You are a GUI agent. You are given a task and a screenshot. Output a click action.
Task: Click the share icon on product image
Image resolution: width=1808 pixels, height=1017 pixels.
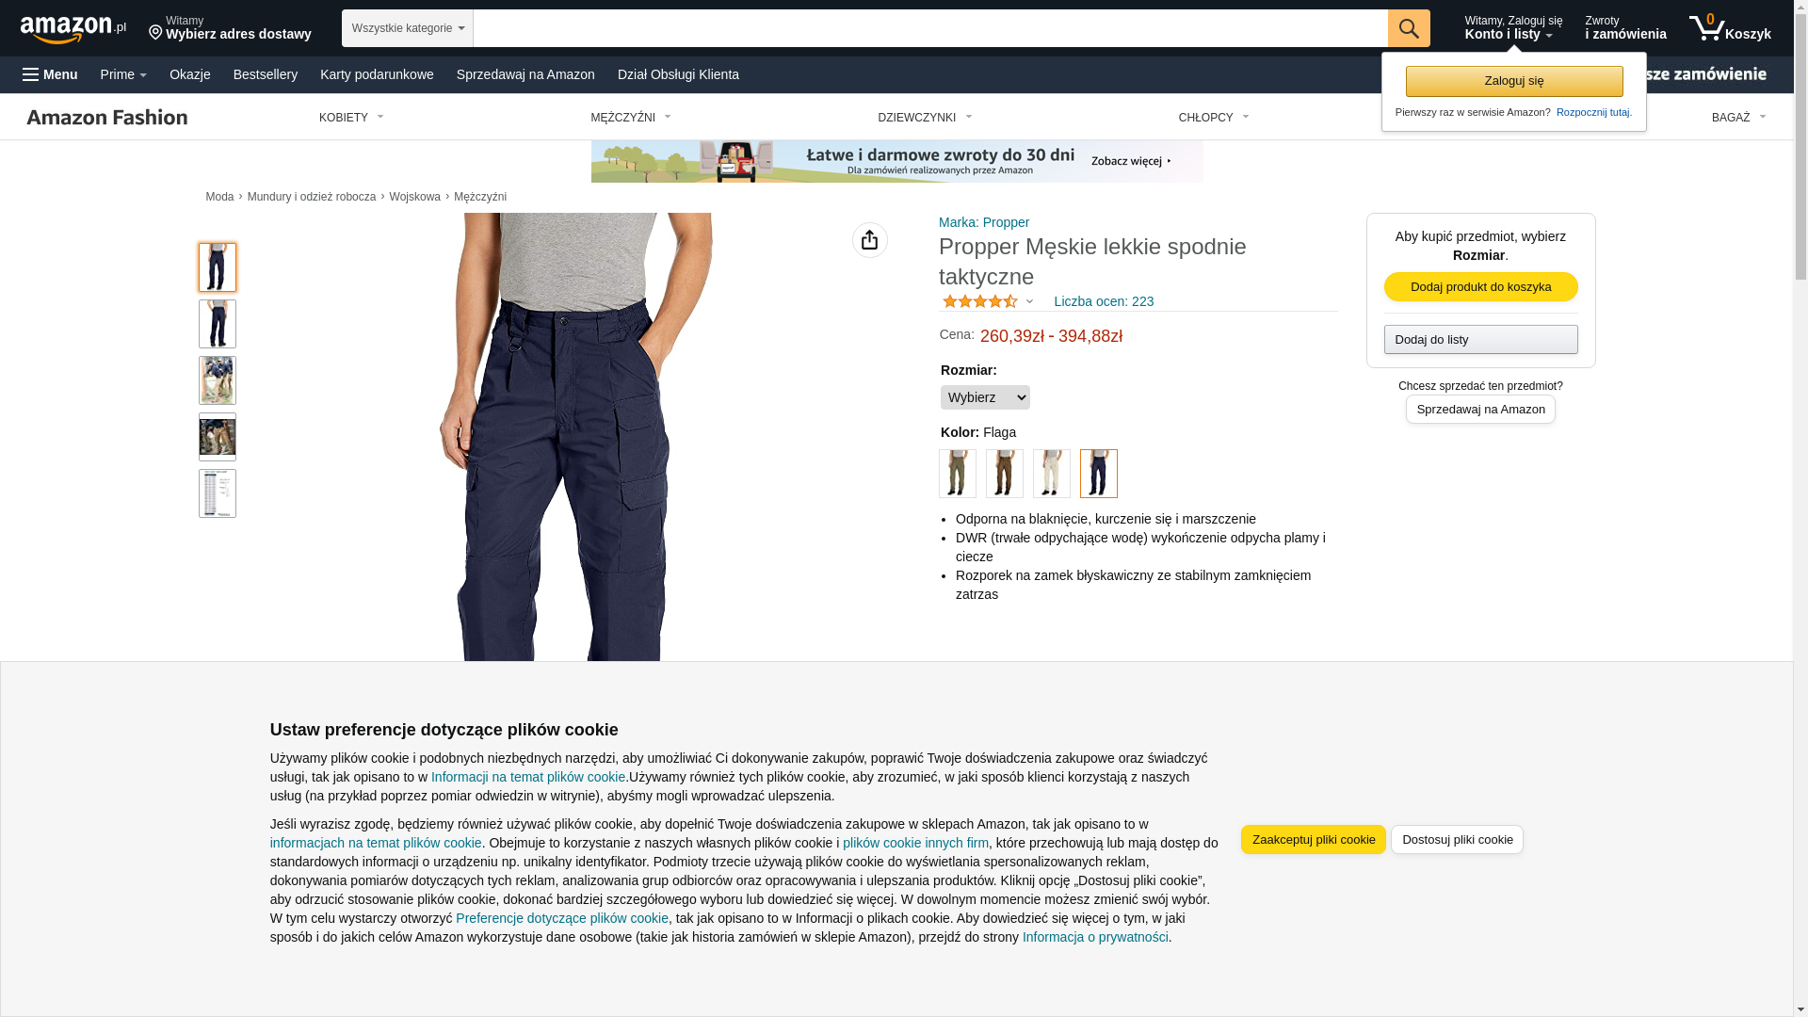(870, 240)
